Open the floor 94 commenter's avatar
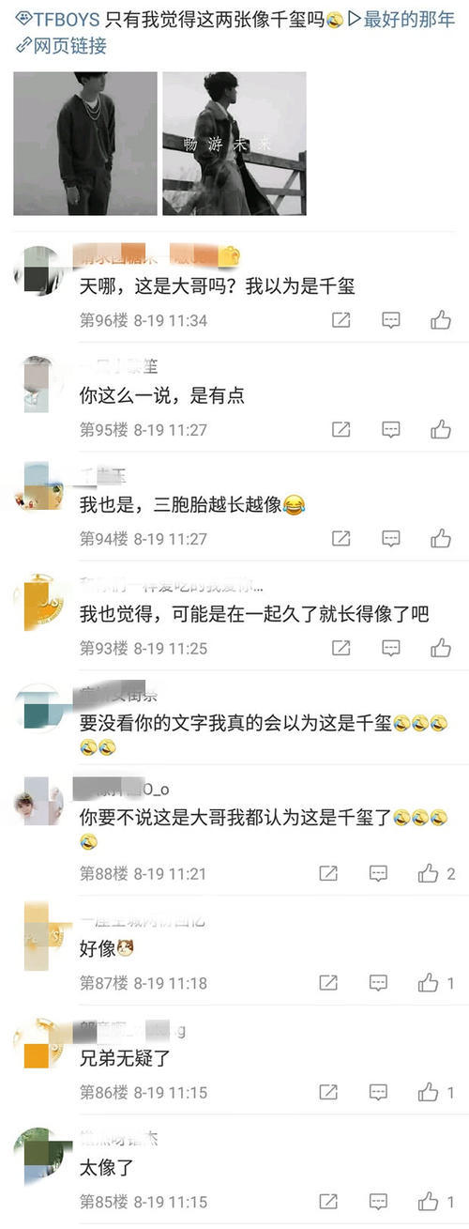The image size is (469, 1229). [39, 487]
